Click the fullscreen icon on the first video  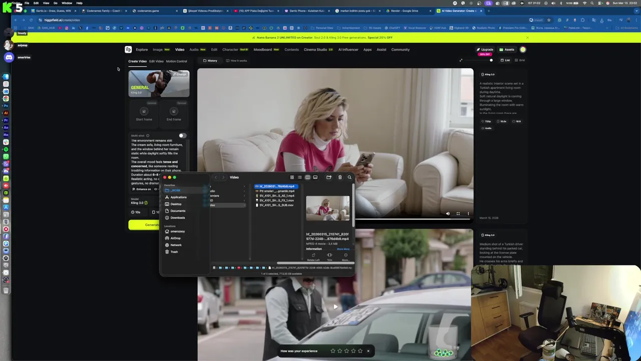coord(458,214)
